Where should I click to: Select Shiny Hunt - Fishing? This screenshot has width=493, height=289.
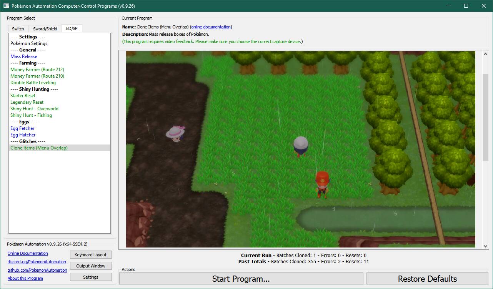point(31,115)
